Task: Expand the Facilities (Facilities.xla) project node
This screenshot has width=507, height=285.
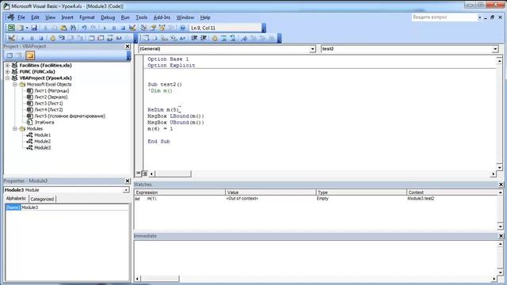Action: [7, 65]
